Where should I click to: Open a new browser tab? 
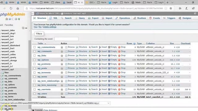click(x=167, y=2)
